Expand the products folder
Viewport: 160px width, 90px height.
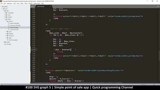[x=6, y=36]
